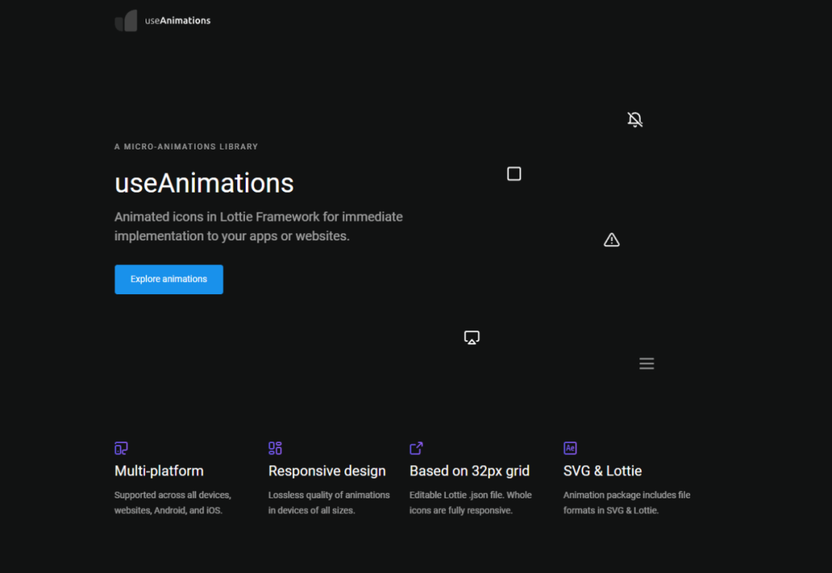Click the AirPlay screen icon
Image resolution: width=832 pixels, height=573 pixels.
pyautogui.click(x=471, y=337)
